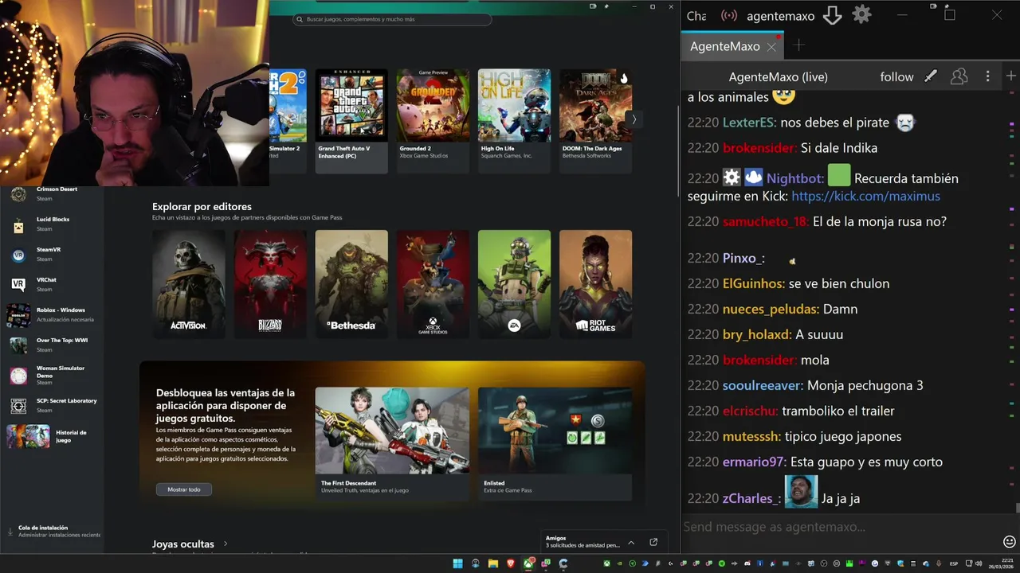Select SteamVR in sidebar
Image resolution: width=1020 pixels, height=573 pixels.
53,254
